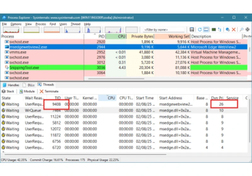This screenshot has width=252, height=176.
Task: Click the Processes: 175 status entry
Action: point(75,160)
